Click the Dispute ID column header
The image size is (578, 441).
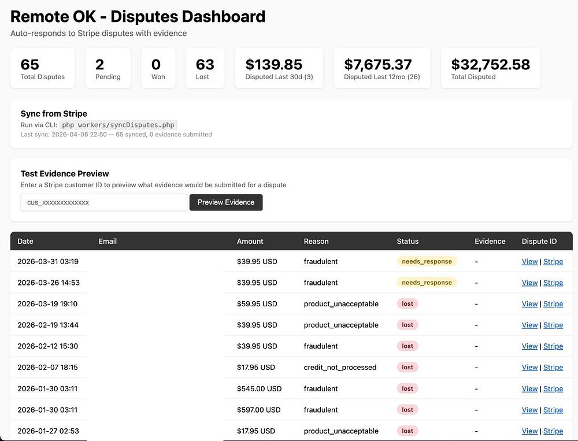click(539, 241)
